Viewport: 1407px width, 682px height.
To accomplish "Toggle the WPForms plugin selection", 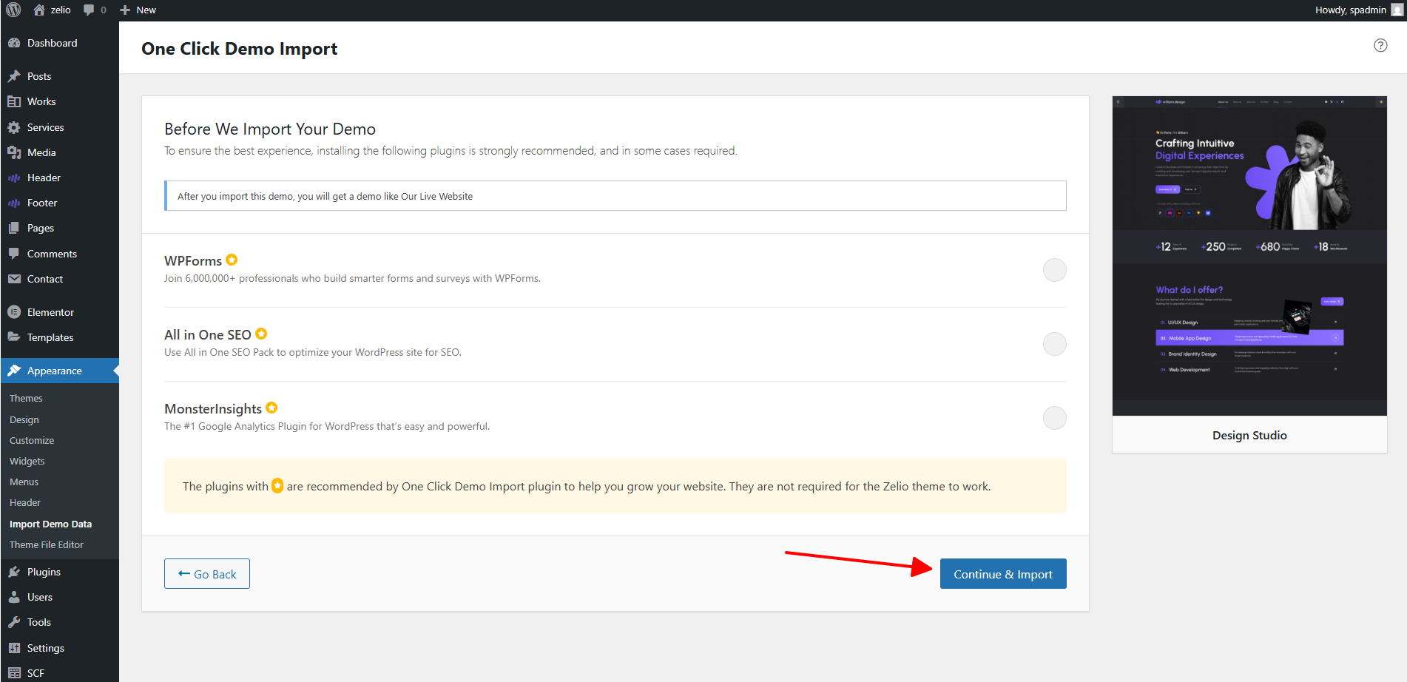I will (x=1054, y=270).
